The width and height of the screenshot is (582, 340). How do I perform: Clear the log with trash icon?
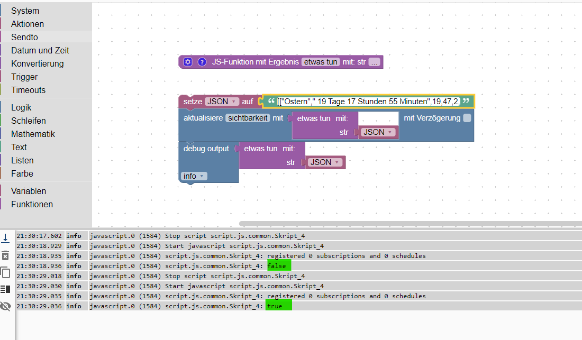[x=5, y=255]
